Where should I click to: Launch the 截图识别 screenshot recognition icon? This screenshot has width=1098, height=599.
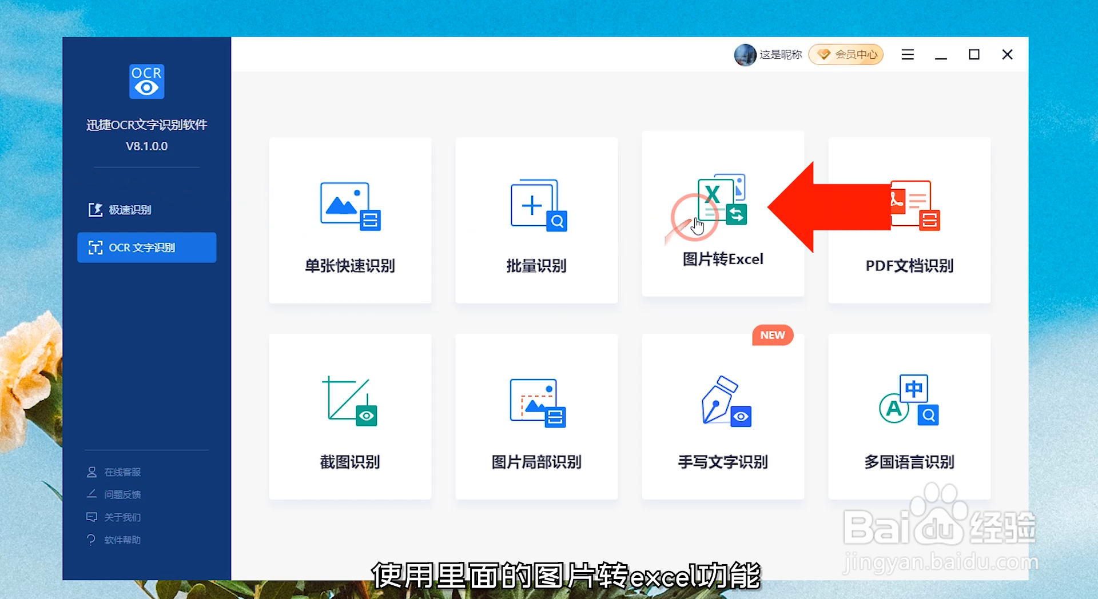tap(350, 402)
